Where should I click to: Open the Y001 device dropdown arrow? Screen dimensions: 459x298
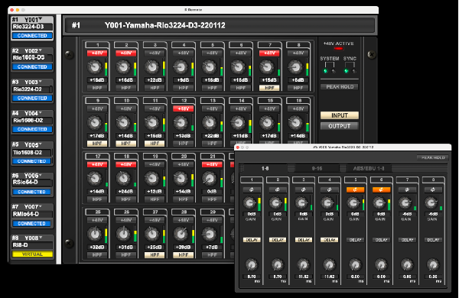tap(41, 19)
